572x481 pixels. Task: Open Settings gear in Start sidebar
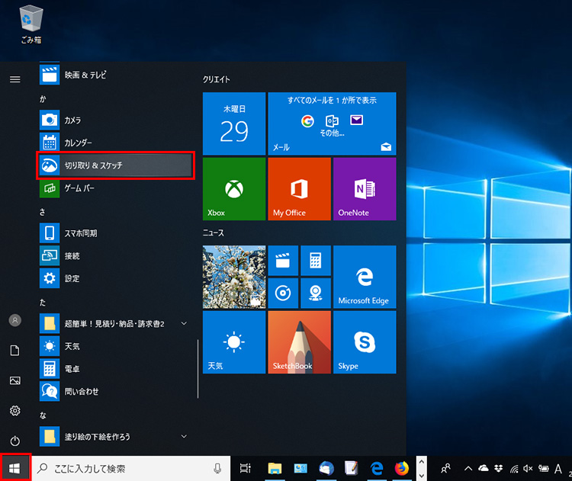pyautogui.click(x=14, y=411)
